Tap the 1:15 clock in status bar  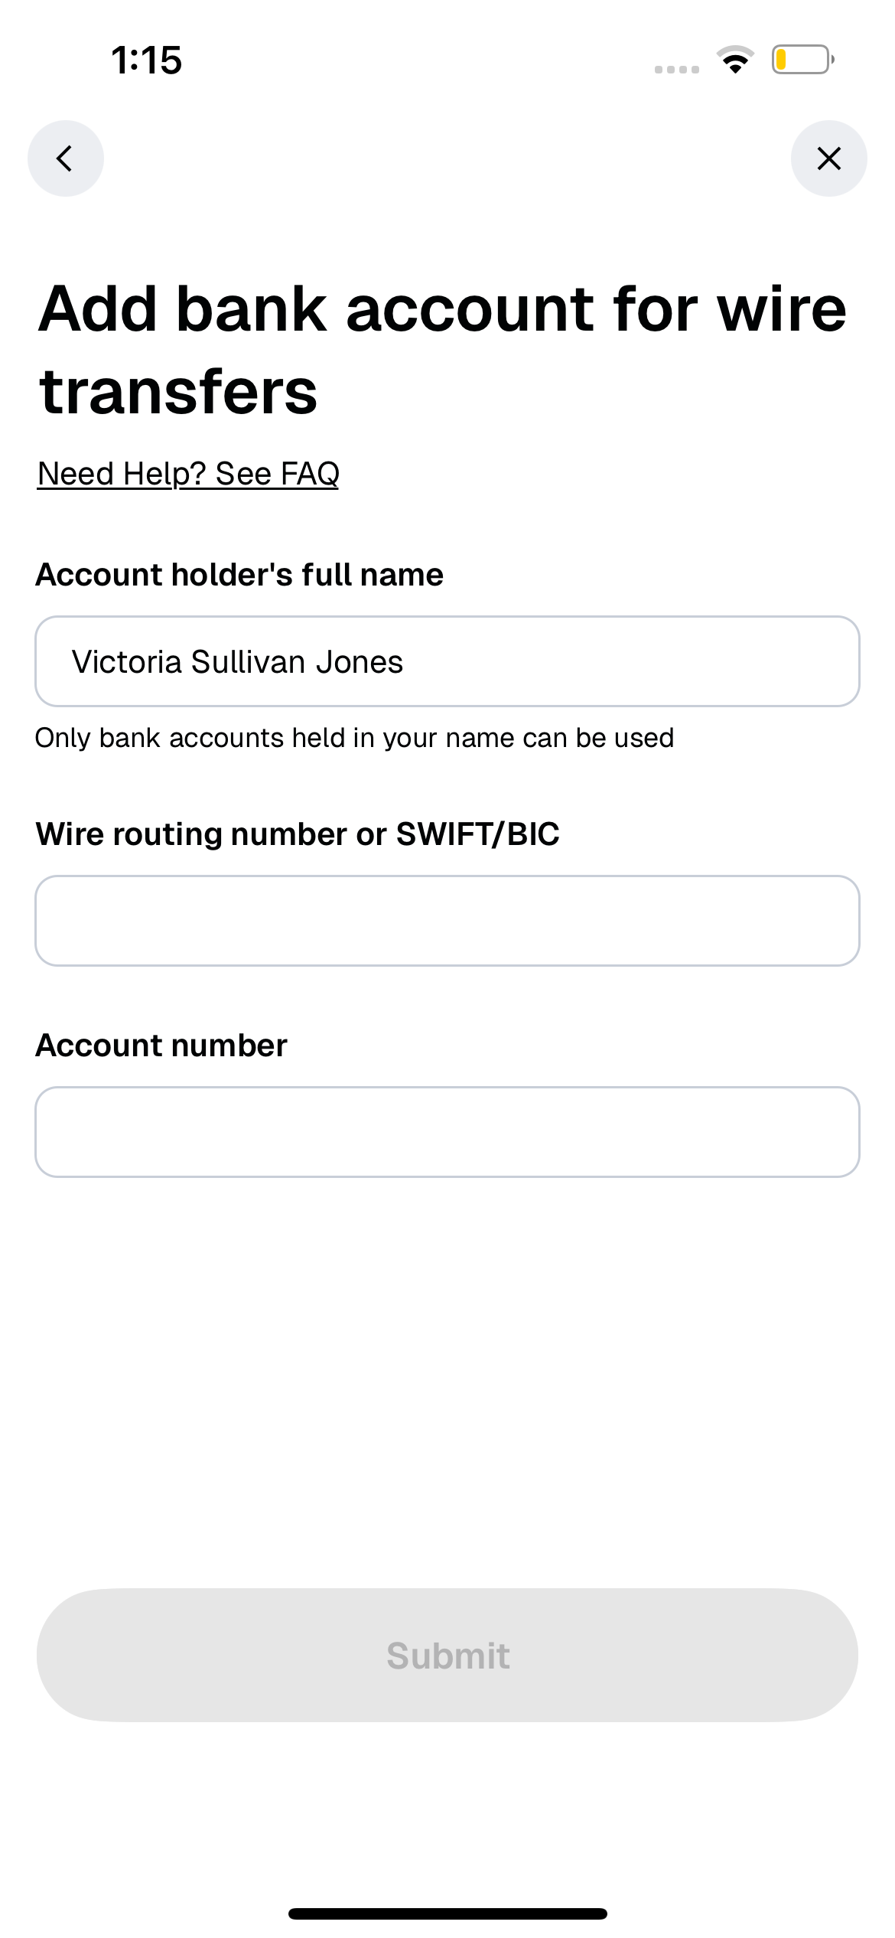[147, 60]
